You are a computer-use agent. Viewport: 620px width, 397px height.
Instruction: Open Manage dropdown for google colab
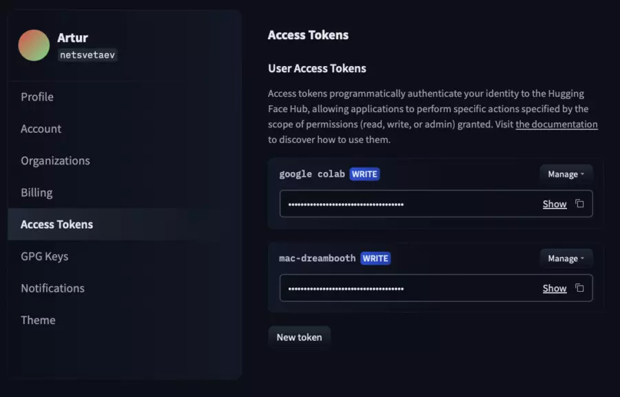tap(566, 174)
